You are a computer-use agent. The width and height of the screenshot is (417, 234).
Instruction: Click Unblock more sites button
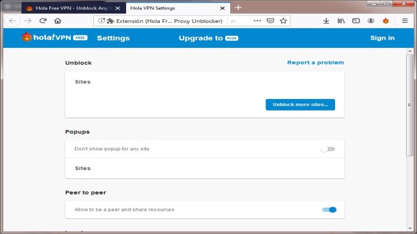coord(300,104)
